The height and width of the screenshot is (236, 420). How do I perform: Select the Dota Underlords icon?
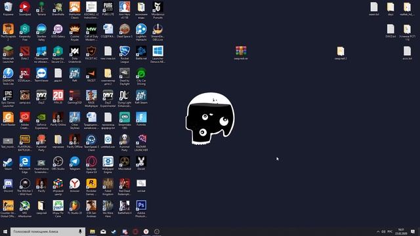point(74,54)
